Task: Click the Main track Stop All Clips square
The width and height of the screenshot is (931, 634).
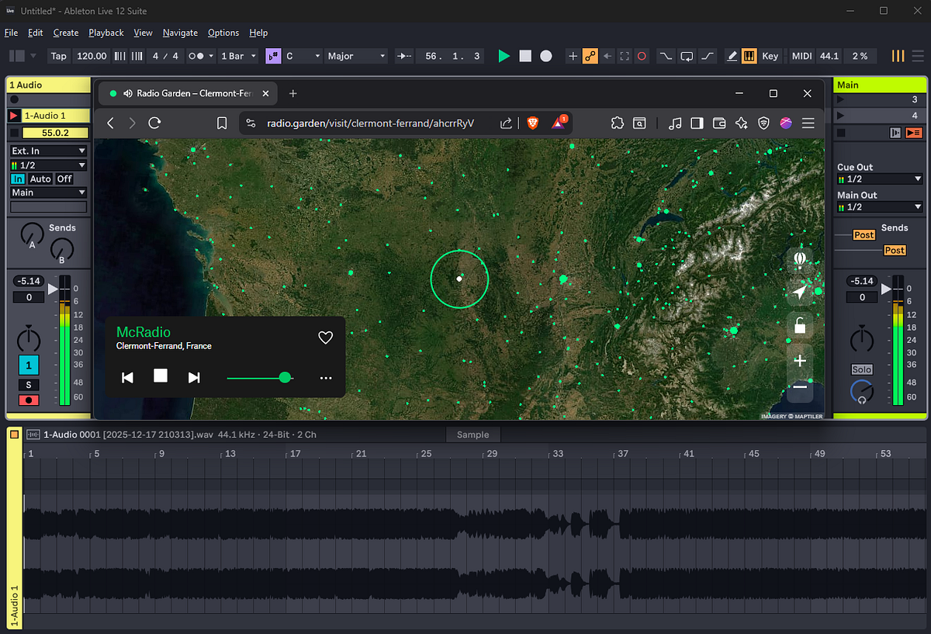Action: click(841, 133)
